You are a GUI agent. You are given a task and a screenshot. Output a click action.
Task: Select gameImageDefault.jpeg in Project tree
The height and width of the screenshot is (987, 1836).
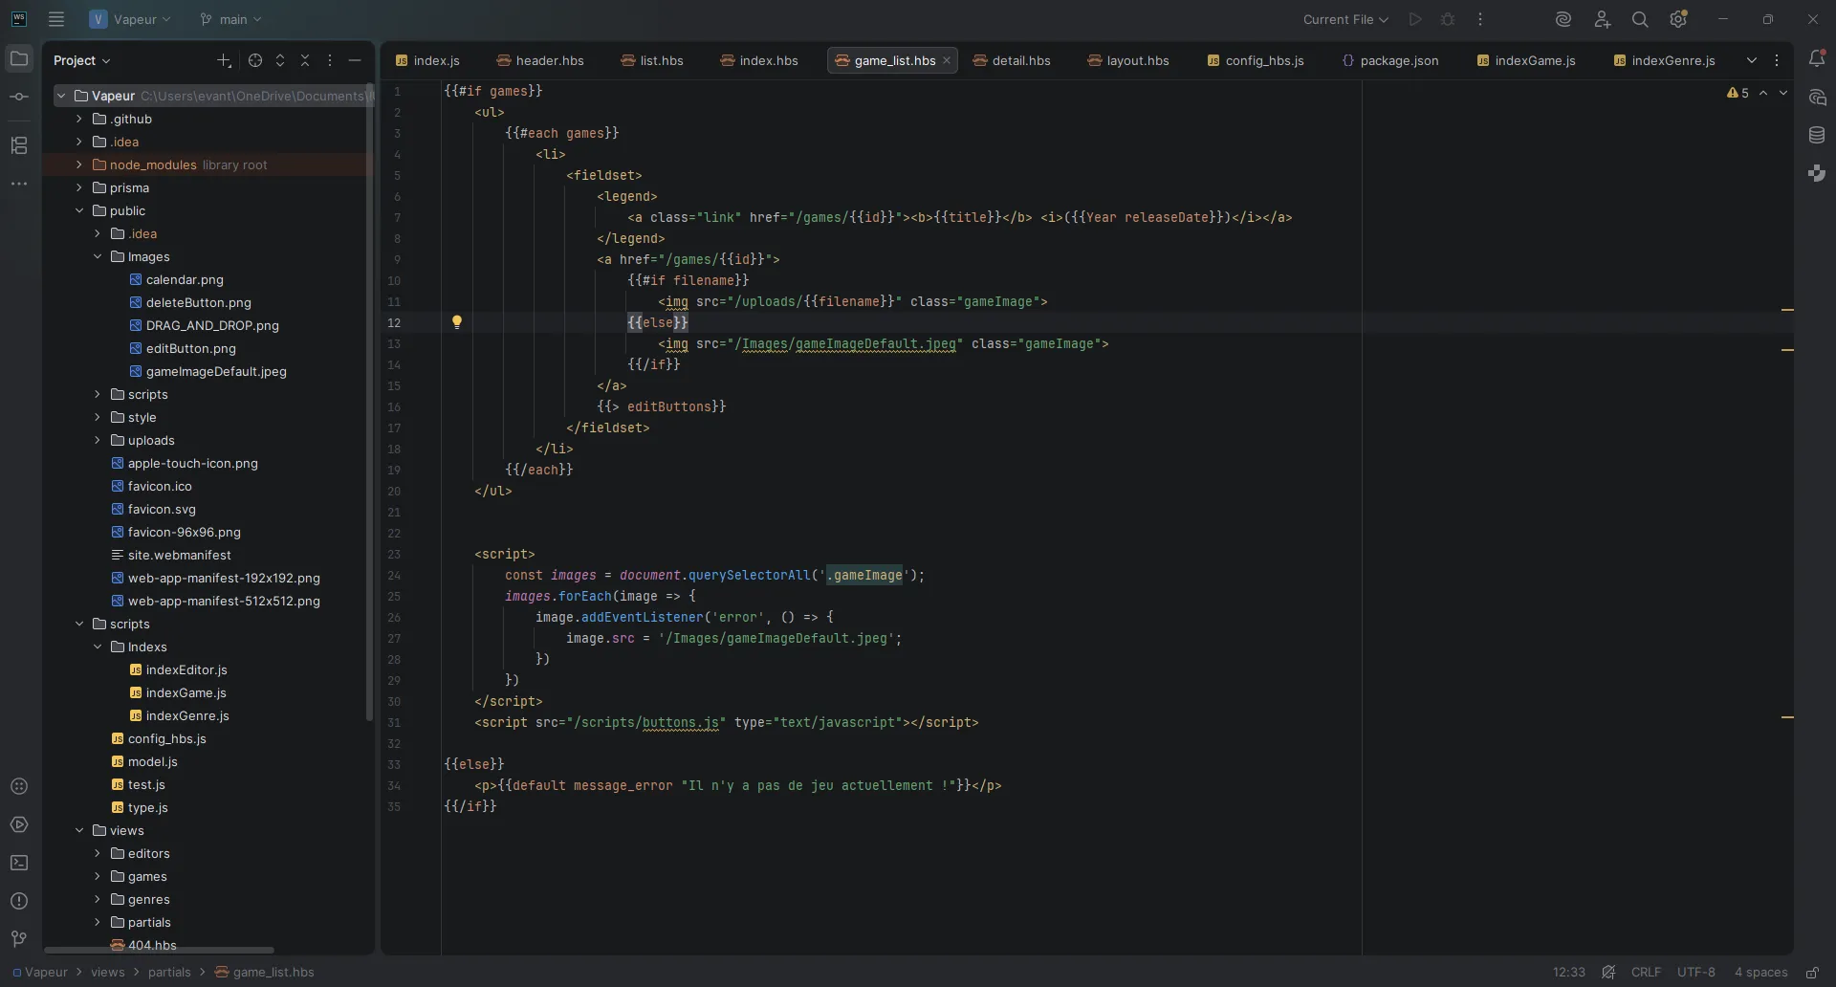click(216, 371)
